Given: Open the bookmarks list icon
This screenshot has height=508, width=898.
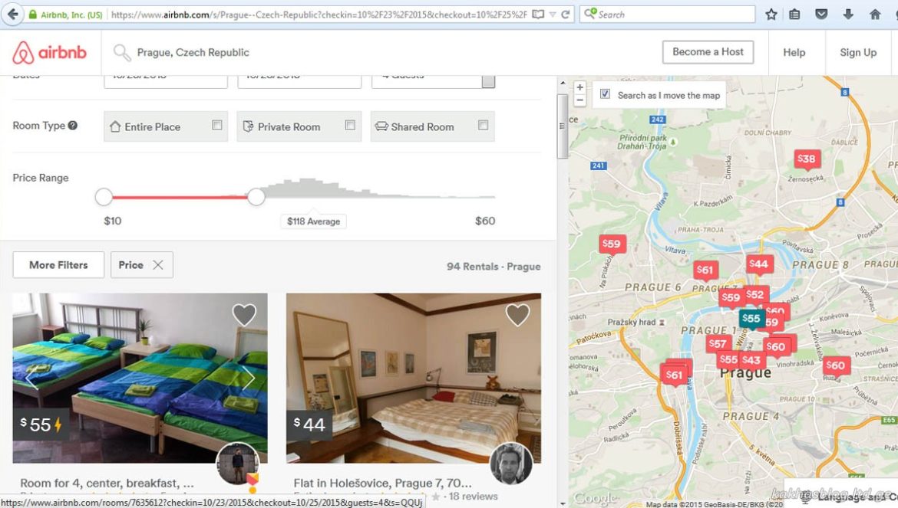Looking at the screenshot, I should point(795,15).
